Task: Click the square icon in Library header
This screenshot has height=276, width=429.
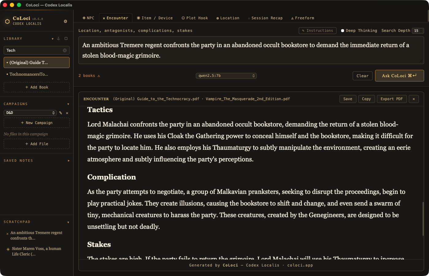Action: (x=66, y=39)
